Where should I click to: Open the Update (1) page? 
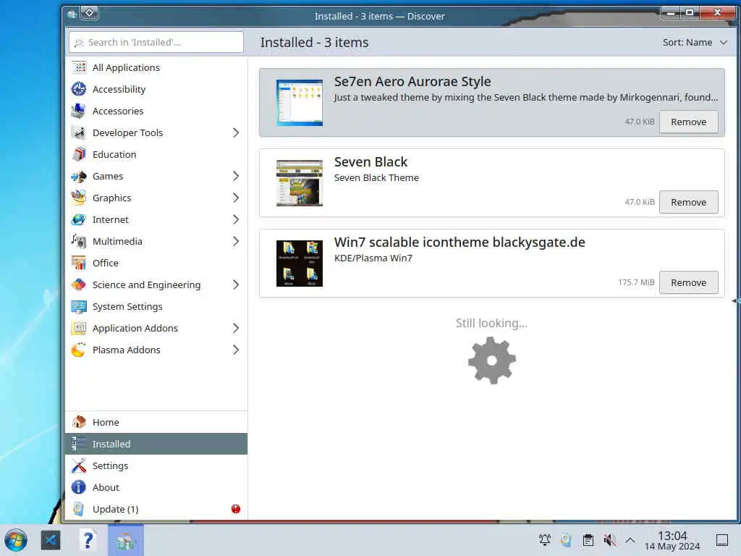156,509
